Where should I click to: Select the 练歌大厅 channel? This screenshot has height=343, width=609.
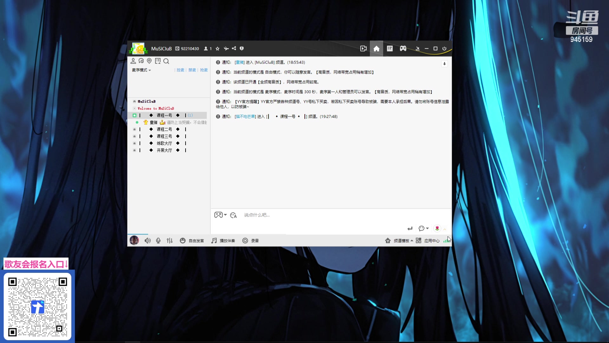pyautogui.click(x=164, y=143)
